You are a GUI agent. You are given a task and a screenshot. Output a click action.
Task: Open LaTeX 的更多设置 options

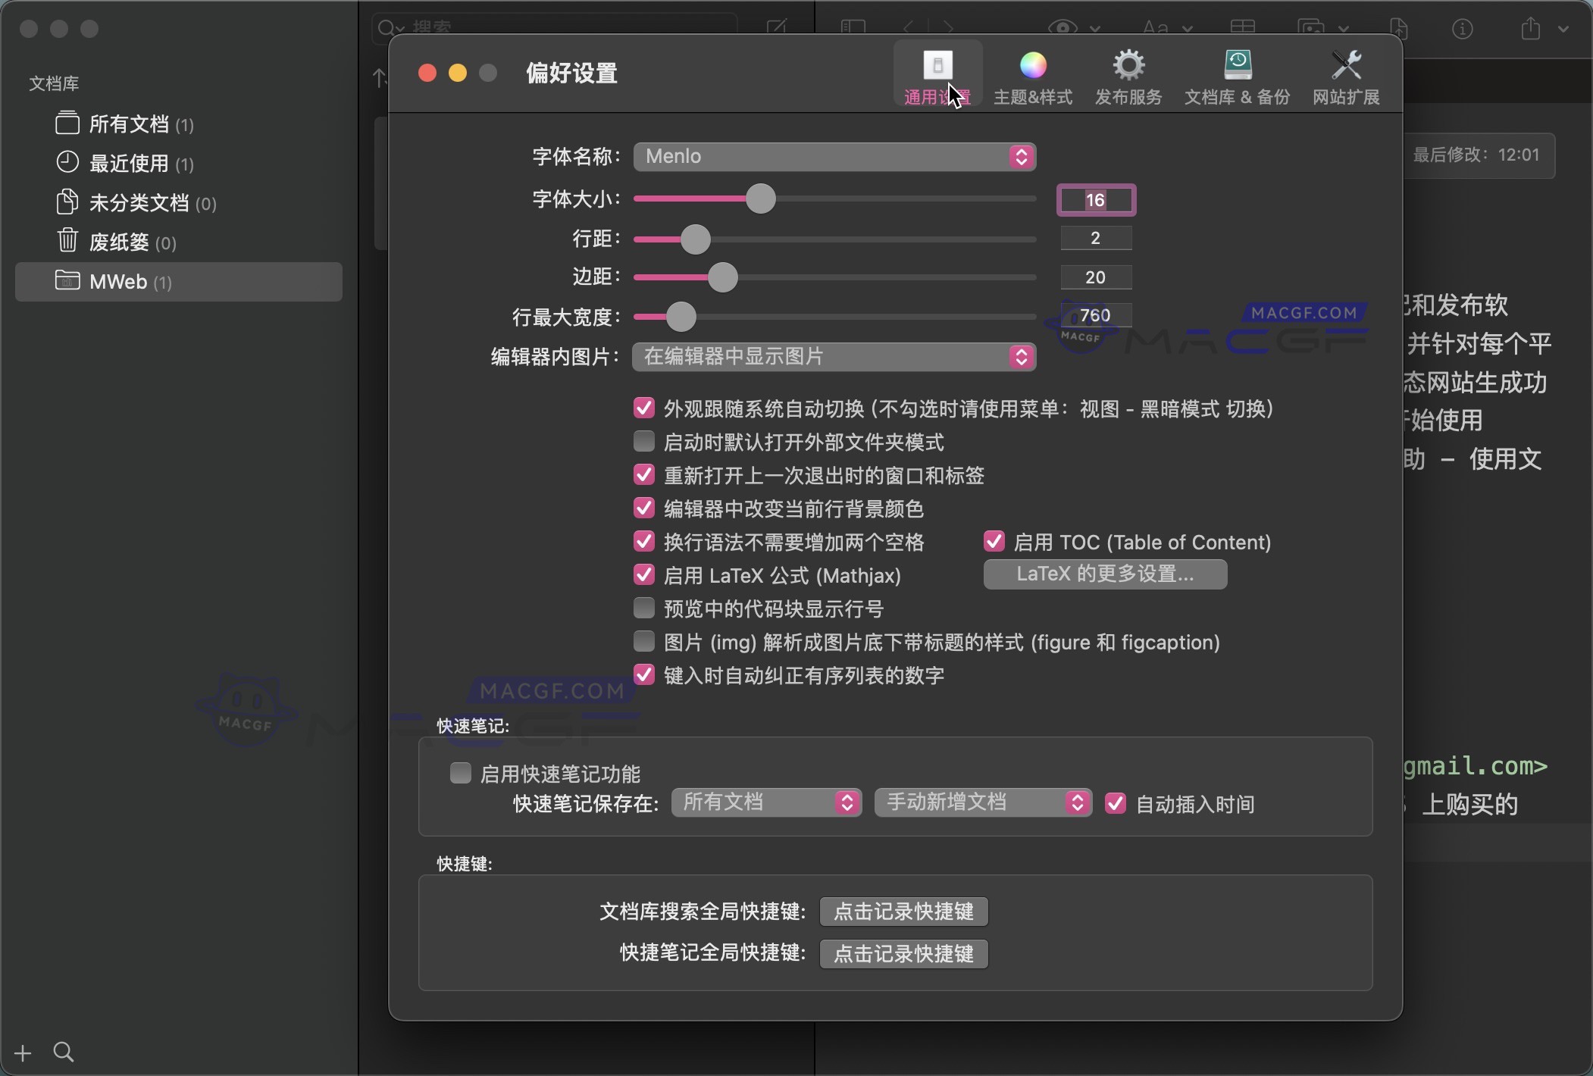[x=1104, y=574]
